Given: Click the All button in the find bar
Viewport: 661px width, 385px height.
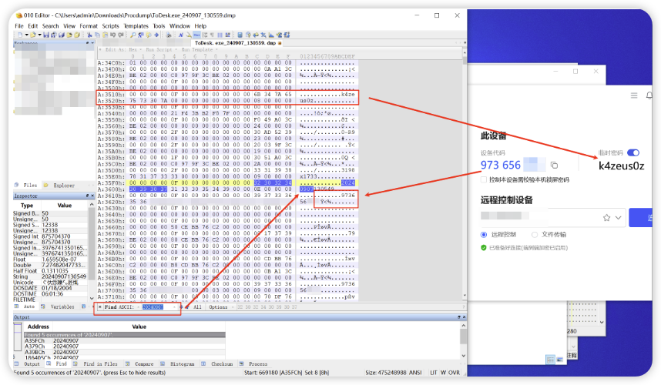Looking at the screenshot, I should coord(197,306).
